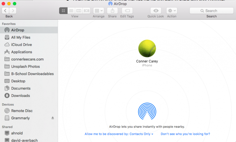Close the AirDrop window with red button

(3, 4)
